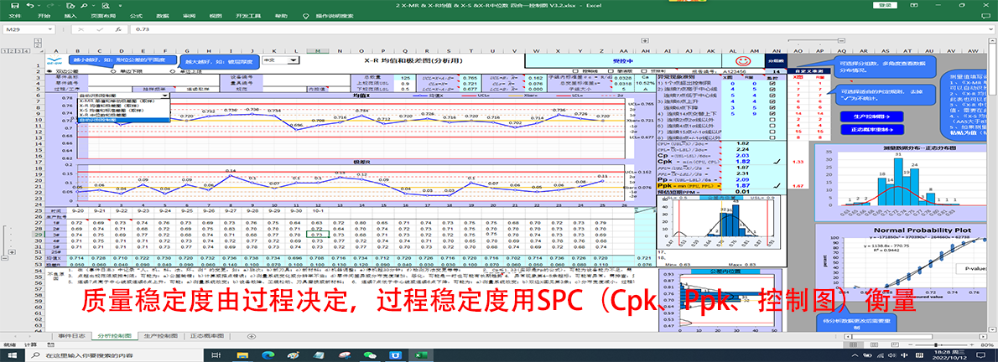The width and height of the screenshot is (998, 362).
Task: Switch to the 分析控制图 sheet tab
Action: [x=115, y=335]
